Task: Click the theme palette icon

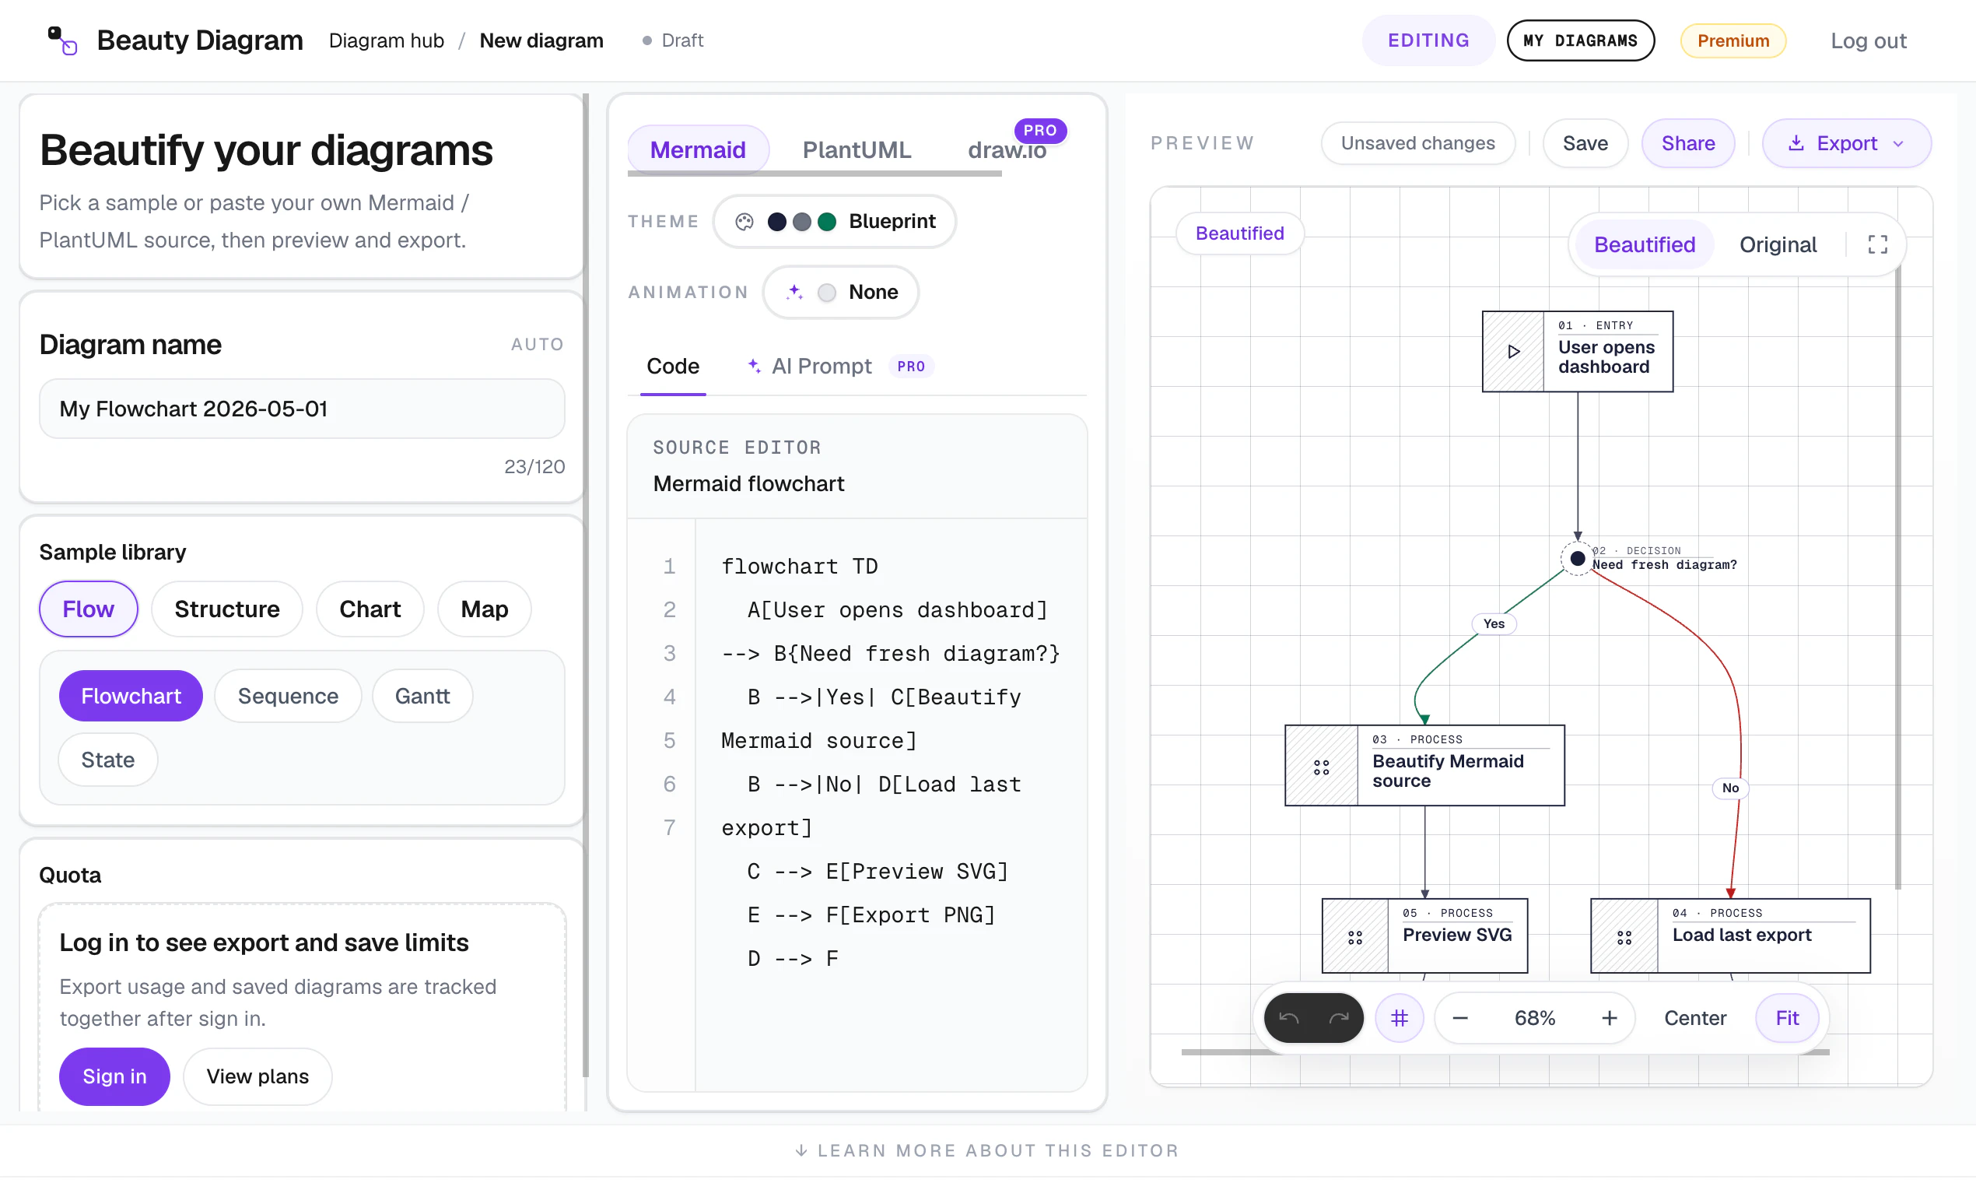Action: click(x=745, y=222)
